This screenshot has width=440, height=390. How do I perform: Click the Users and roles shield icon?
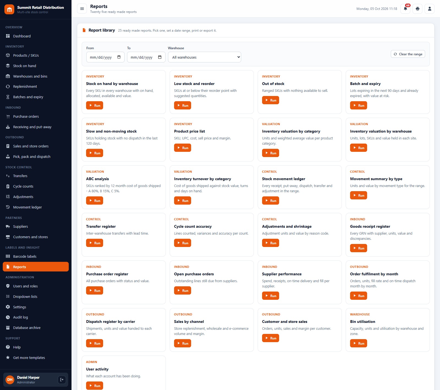(8, 286)
